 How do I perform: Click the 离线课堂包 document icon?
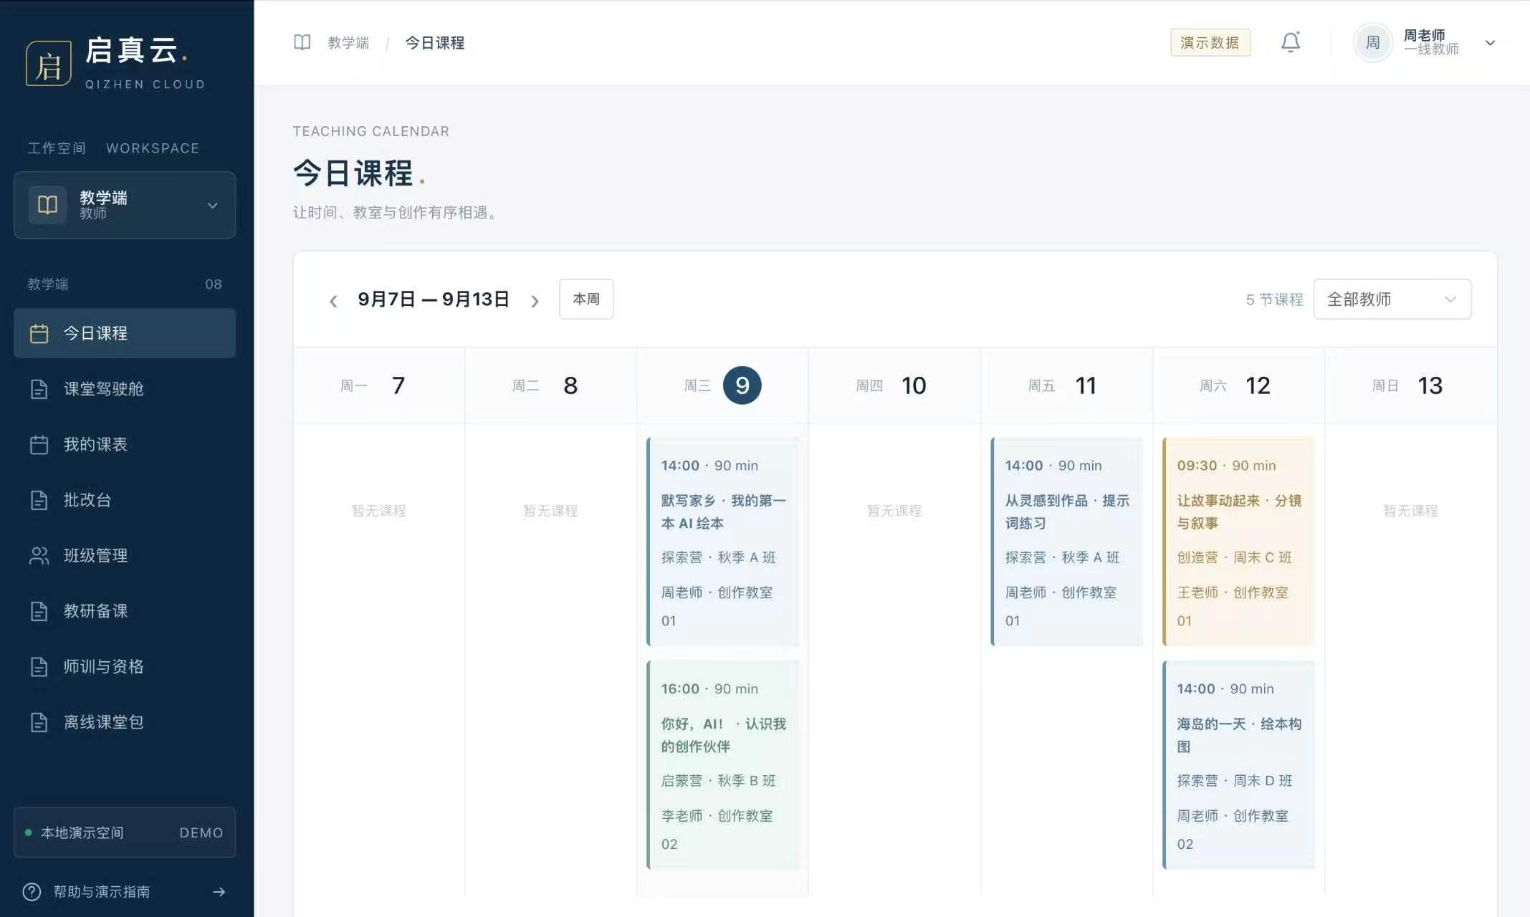coord(39,722)
